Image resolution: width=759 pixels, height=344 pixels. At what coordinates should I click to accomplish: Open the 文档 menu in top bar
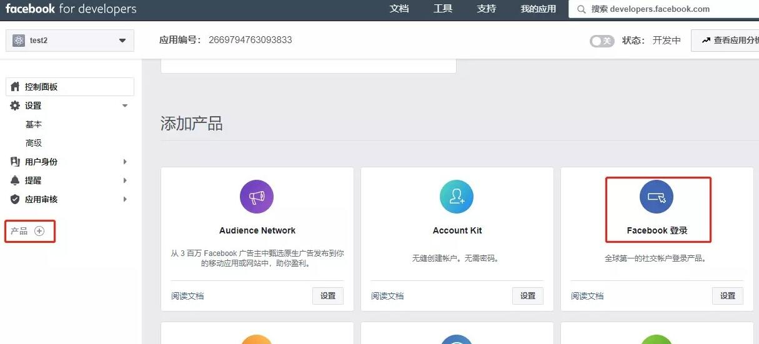pos(399,9)
